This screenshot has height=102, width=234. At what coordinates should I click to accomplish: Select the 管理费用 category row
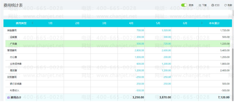point(117,51)
